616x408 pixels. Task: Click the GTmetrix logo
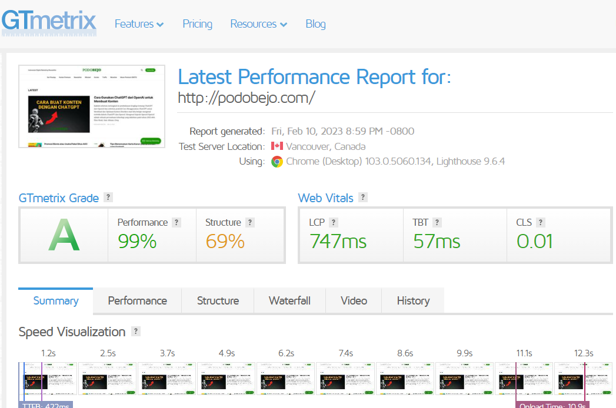[49, 23]
